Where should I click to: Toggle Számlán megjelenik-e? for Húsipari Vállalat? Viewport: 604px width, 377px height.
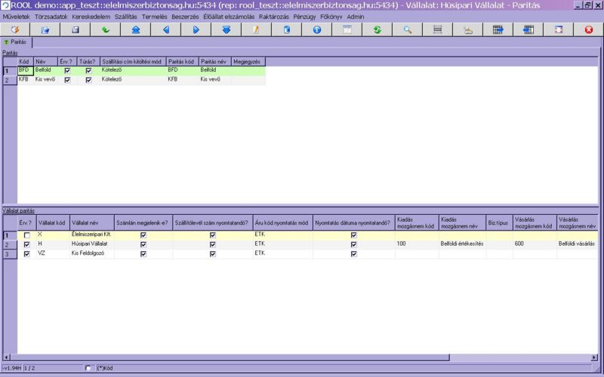[143, 244]
